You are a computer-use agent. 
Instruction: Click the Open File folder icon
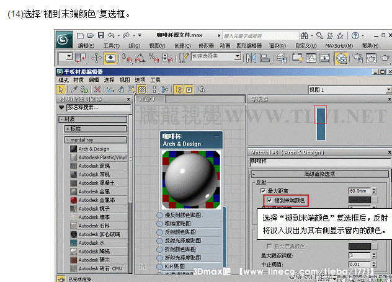coord(91,35)
